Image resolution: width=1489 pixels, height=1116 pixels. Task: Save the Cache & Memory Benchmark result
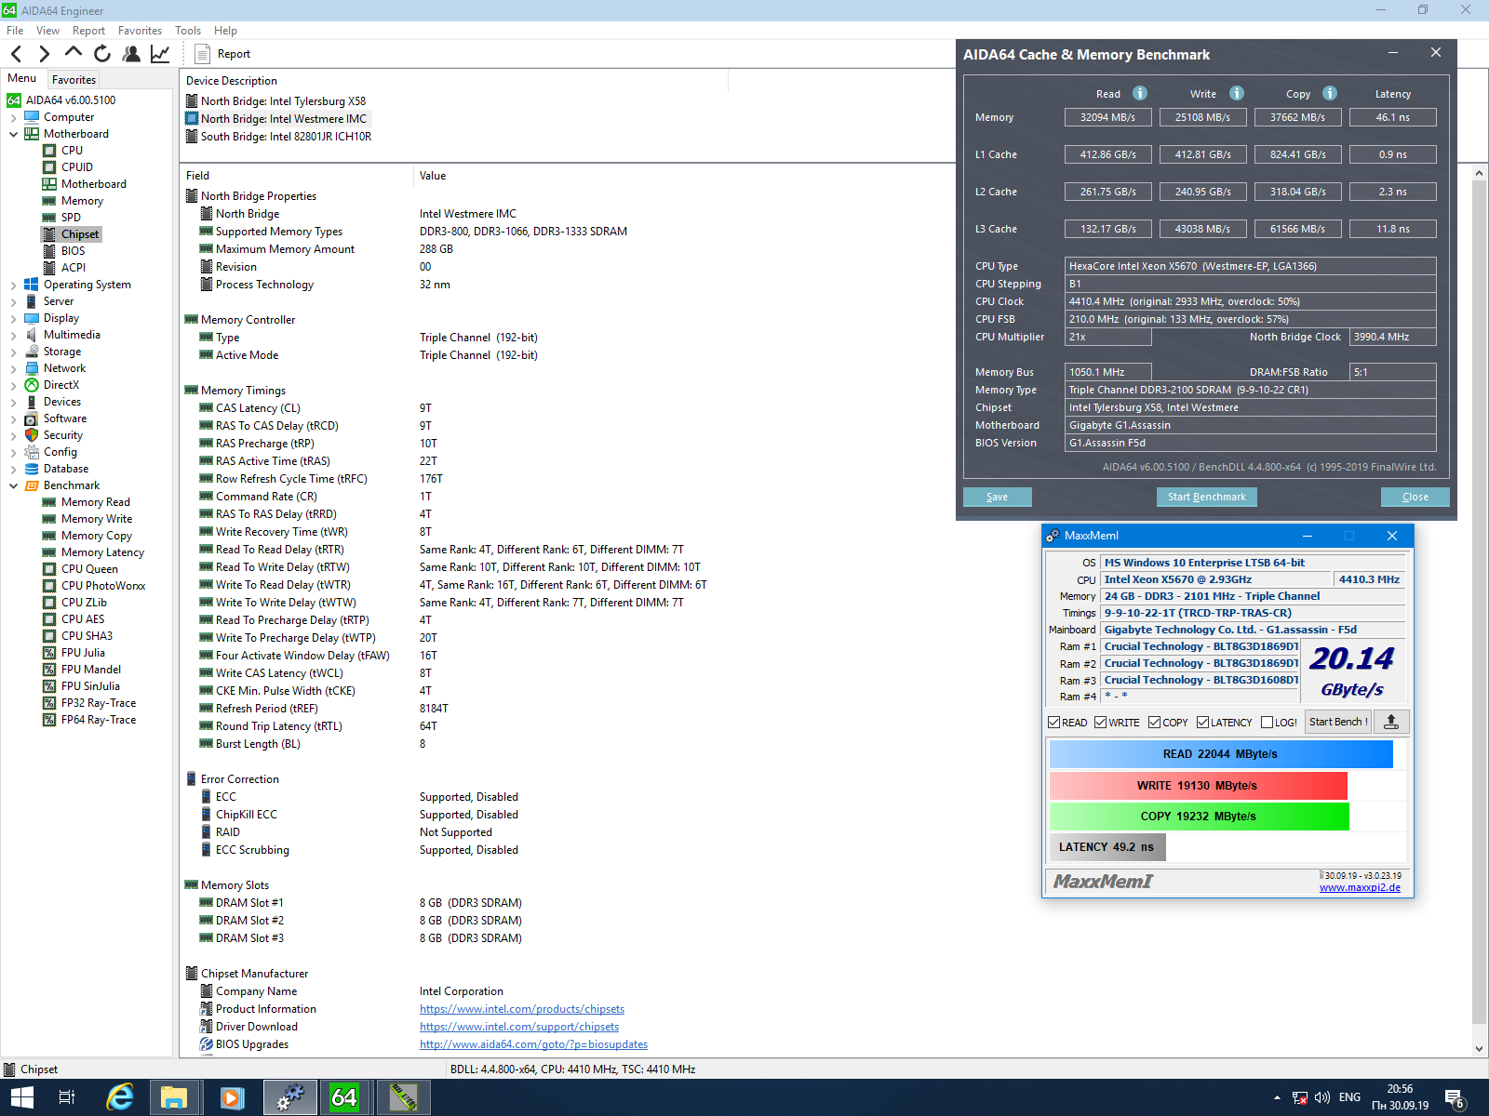tap(998, 497)
